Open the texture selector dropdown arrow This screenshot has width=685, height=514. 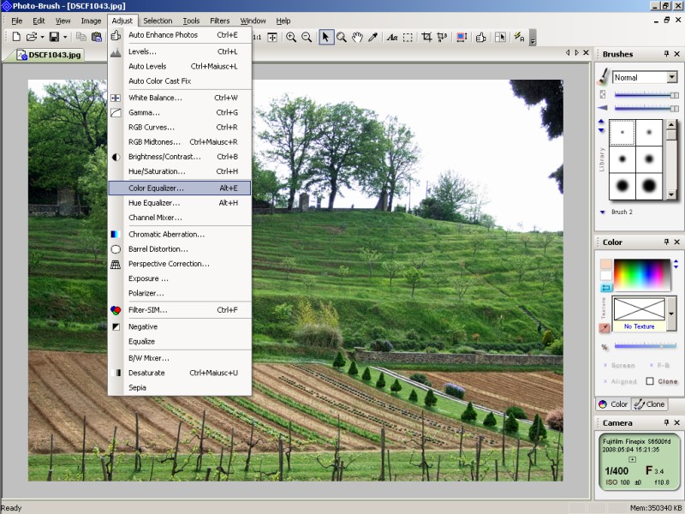670,314
